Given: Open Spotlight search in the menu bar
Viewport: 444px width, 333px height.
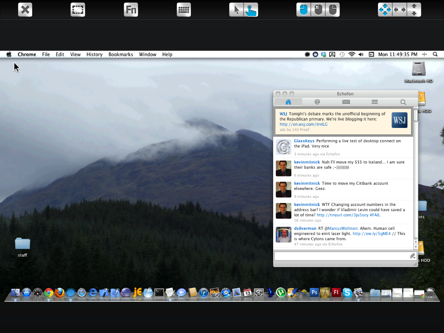Looking at the screenshot, I should click(435, 55).
